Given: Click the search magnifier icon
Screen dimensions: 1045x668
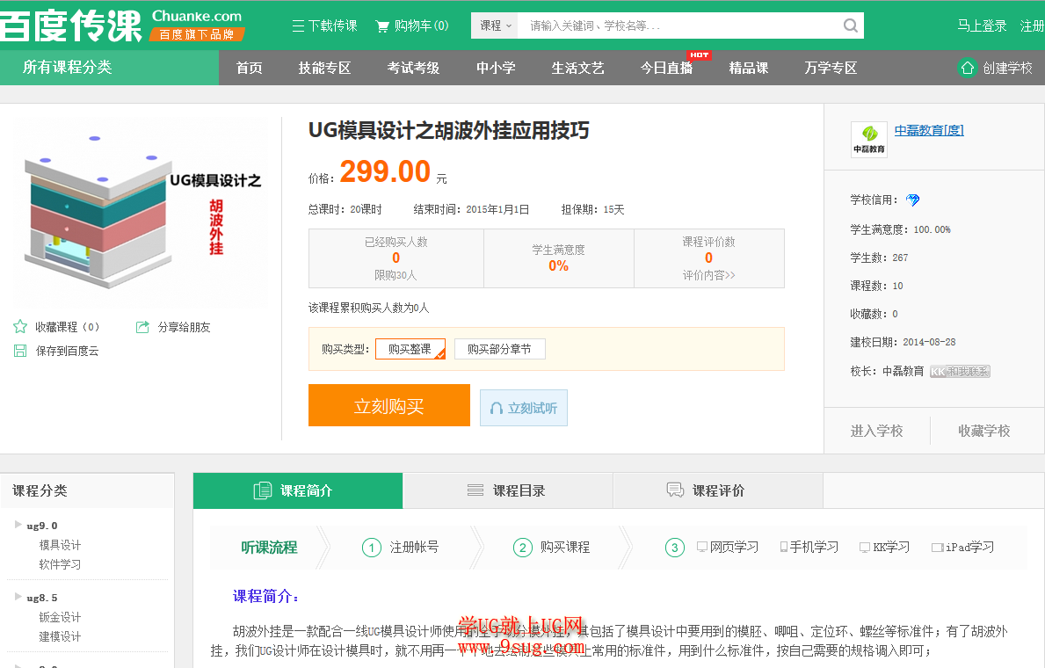Looking at the screenshot, I should pyautogui.click(x=851, y=25).
